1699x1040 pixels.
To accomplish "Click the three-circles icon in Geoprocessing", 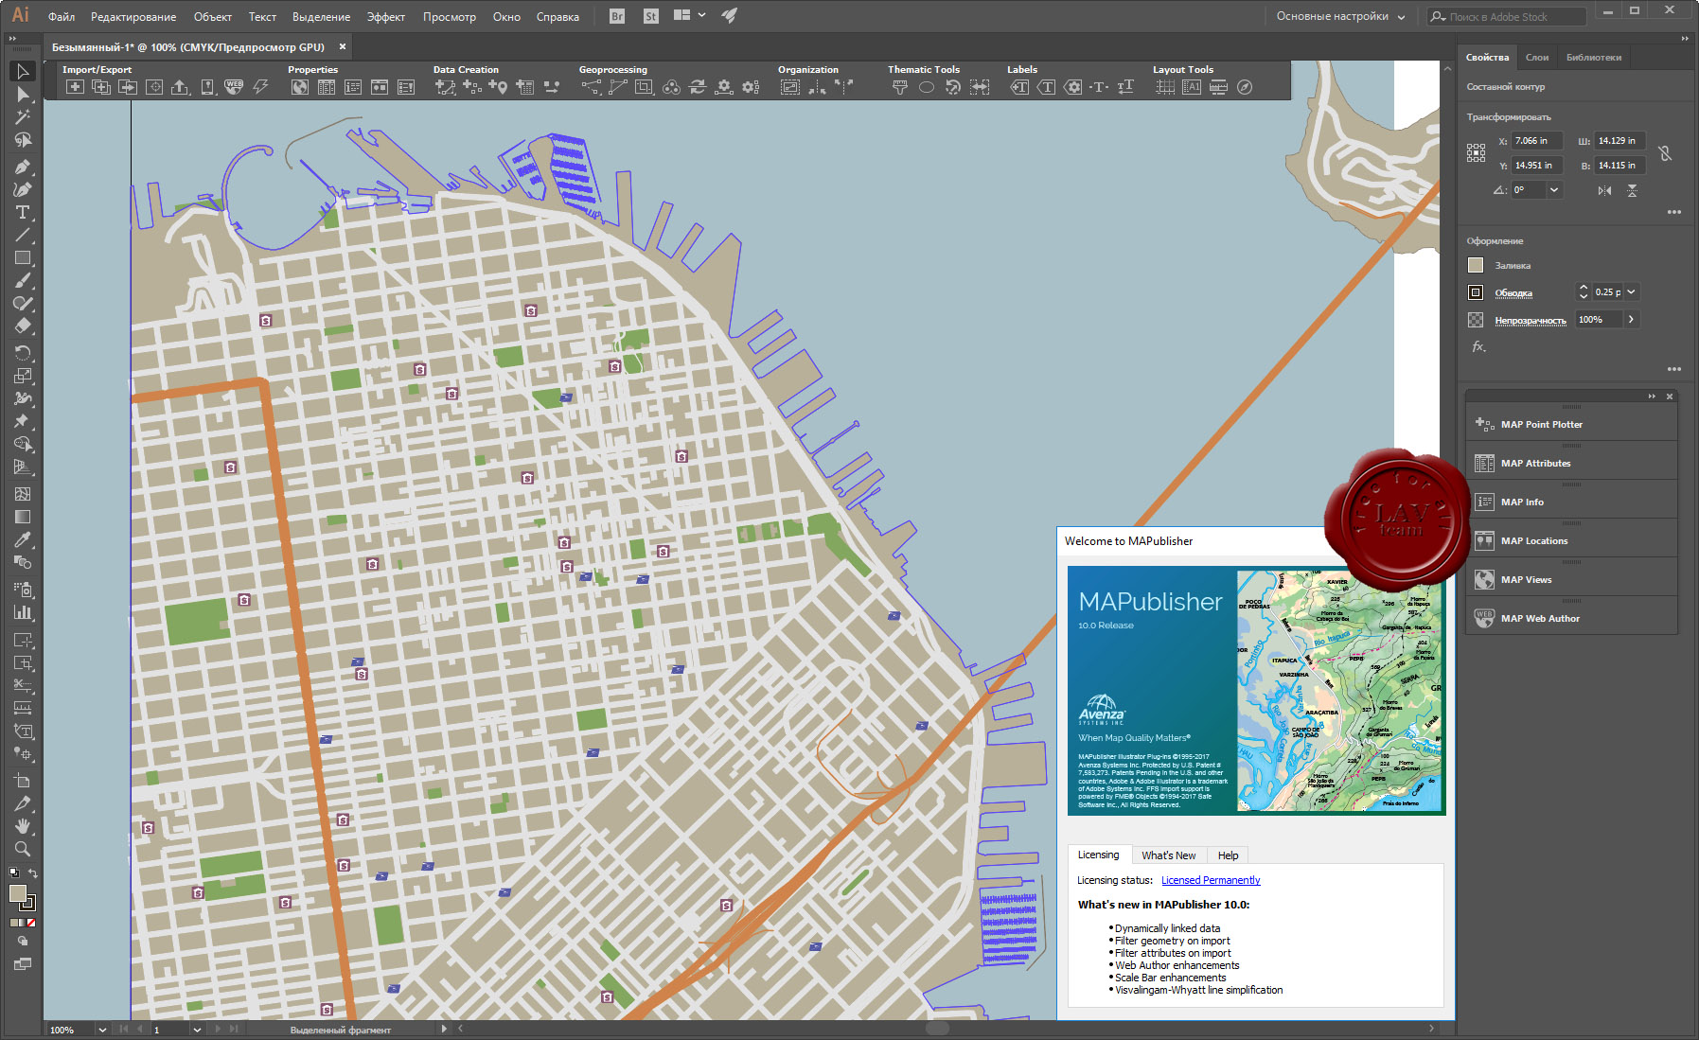I will pyautogui.click(x=671, y=87).
